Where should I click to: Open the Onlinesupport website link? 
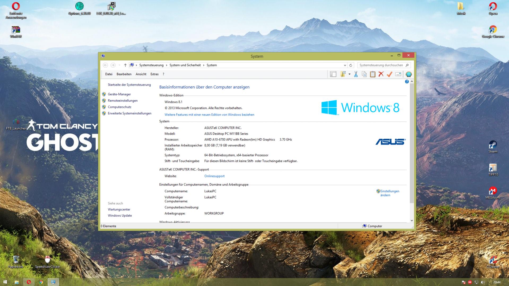click(214, 176)
